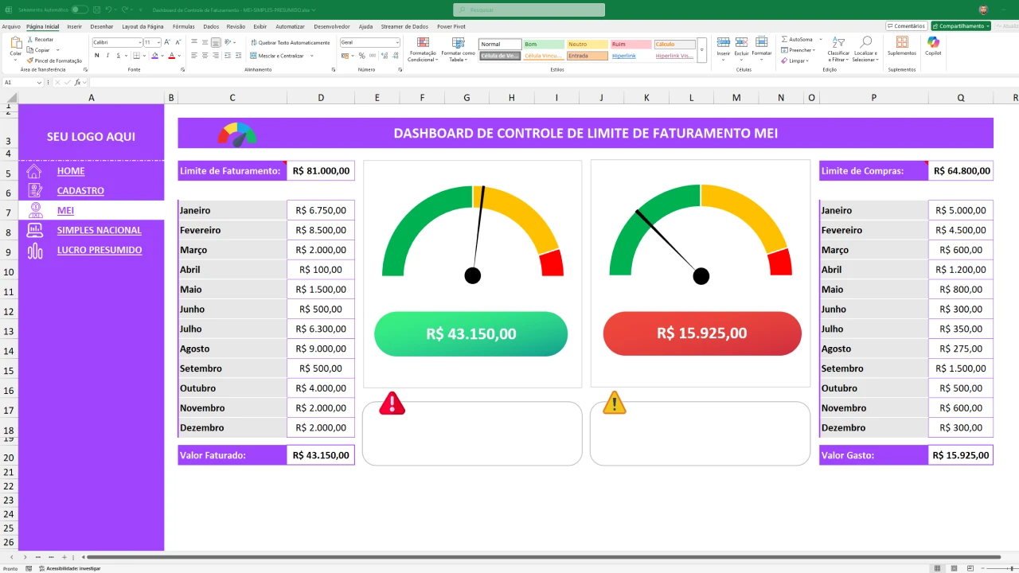
Task: Open the Calibri font name dropdown
Action: click(141, 42)
